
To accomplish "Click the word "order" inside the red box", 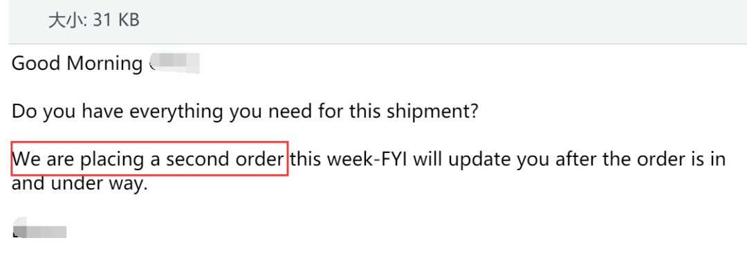I will (x=259, y=159).
